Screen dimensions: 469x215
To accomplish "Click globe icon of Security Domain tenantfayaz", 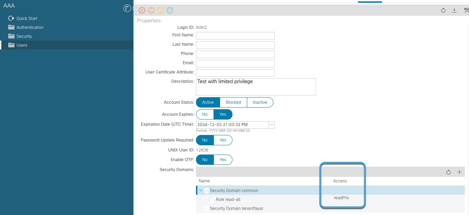I will click(206, 208).
